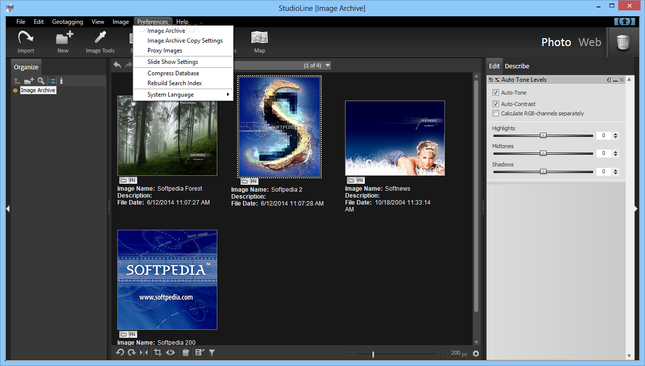This screenshot has width=645, height=366.
Task: Click the add folder icon in Organize panel
Action: (29, 81)
